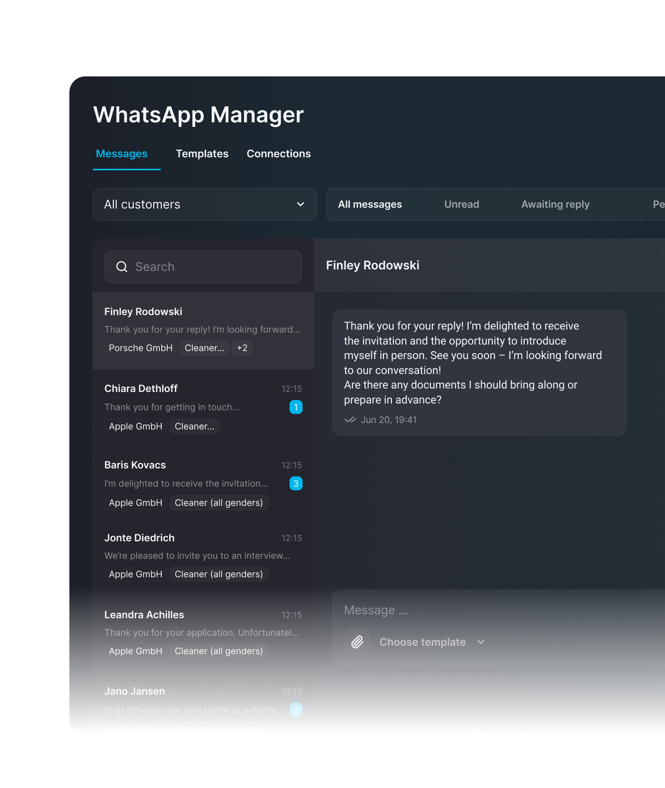
Task: Click the 12:15 time on Jonte Diedrich
Action: click(292, 538)
